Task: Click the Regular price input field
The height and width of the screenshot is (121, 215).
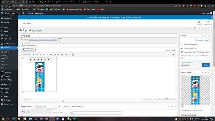Action: coord(96,113)
